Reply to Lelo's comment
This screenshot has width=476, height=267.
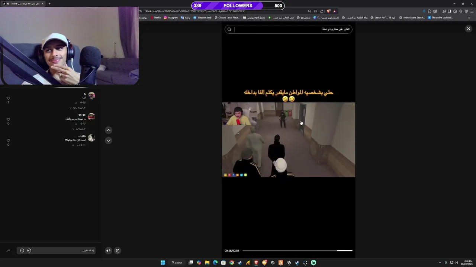click(73, 145)
